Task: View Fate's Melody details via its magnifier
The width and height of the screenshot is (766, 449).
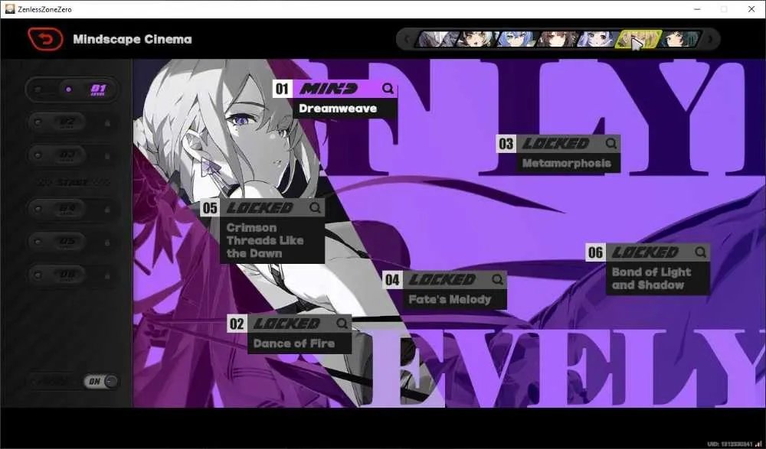Action: point(497,280)
